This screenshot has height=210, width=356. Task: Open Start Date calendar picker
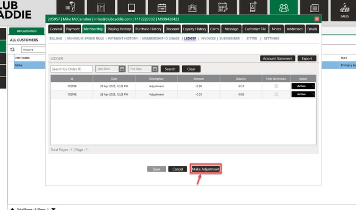(x=122, y=69)
